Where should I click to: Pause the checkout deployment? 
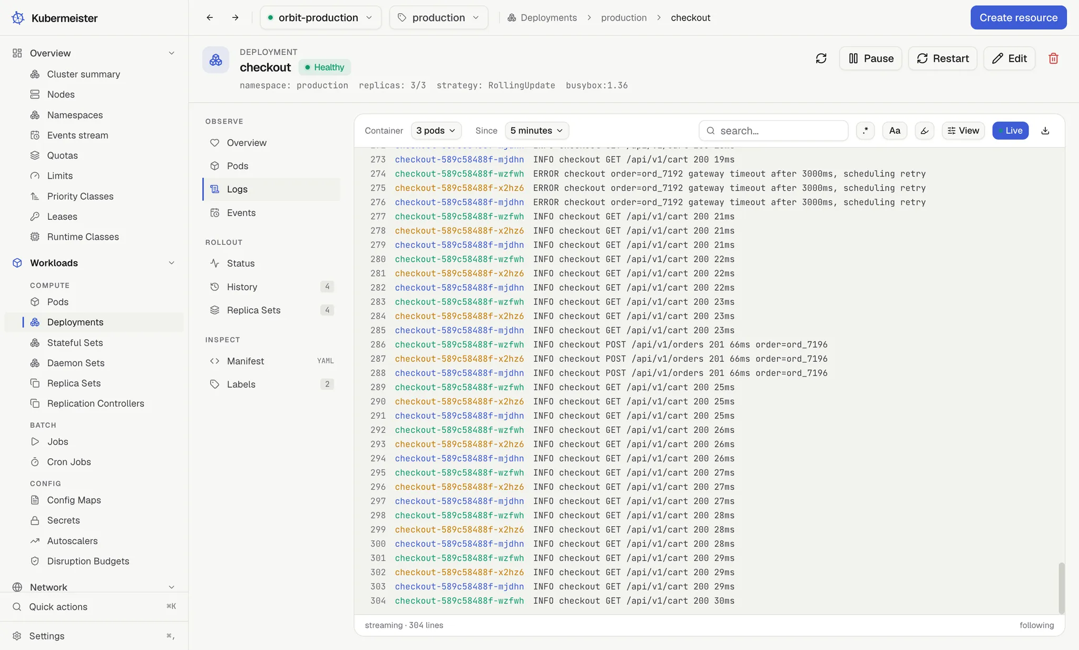[x=870, y=58]
